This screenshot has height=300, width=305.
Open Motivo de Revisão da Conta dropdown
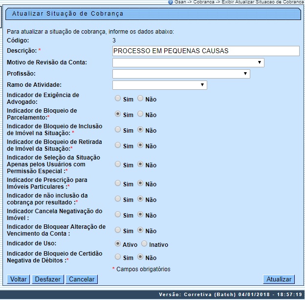(x=188, y=62)
